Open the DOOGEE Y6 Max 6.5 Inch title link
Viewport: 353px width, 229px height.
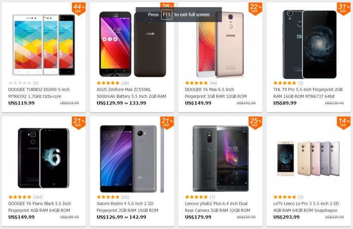[x=216, y=93]
